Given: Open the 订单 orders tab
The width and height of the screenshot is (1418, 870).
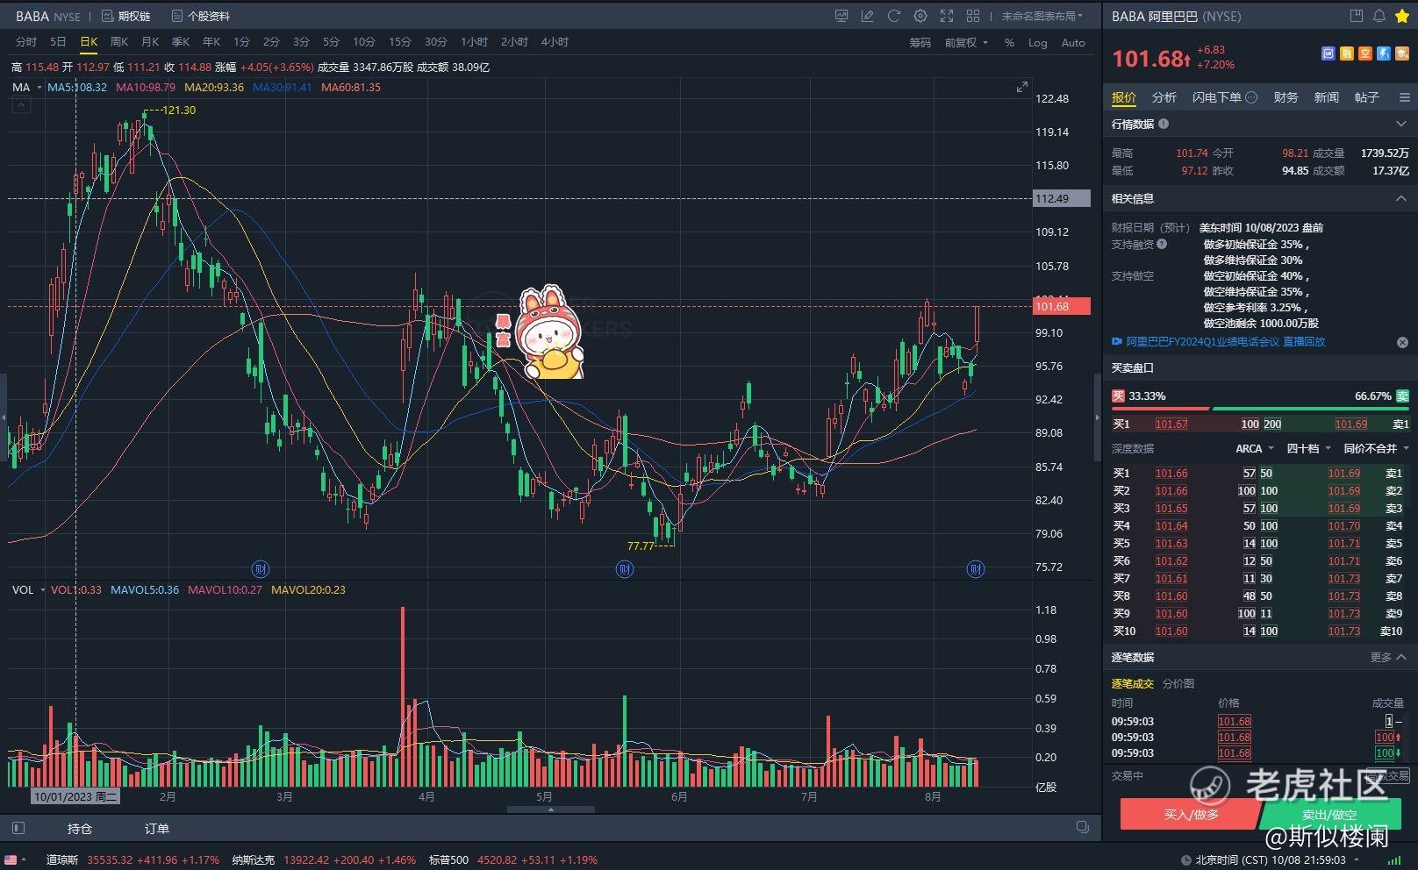Looking at the screenshot, I should tap(157, 828).
